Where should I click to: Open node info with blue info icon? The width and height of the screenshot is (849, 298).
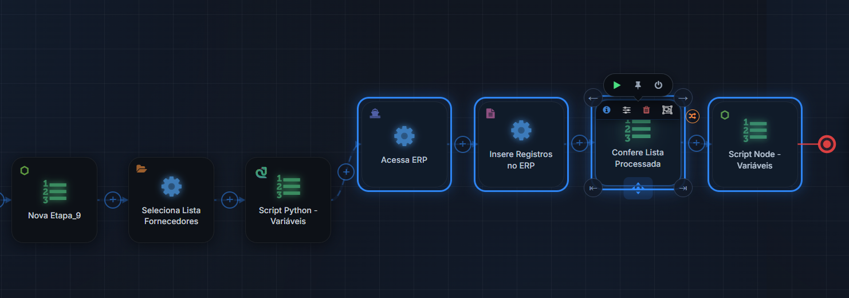click(607, 110)
